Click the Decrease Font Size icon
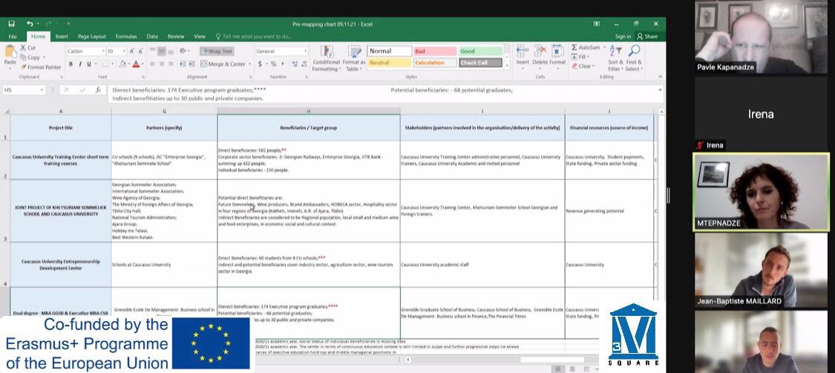This screenshot has height=373, width=835. pos(140,52)
